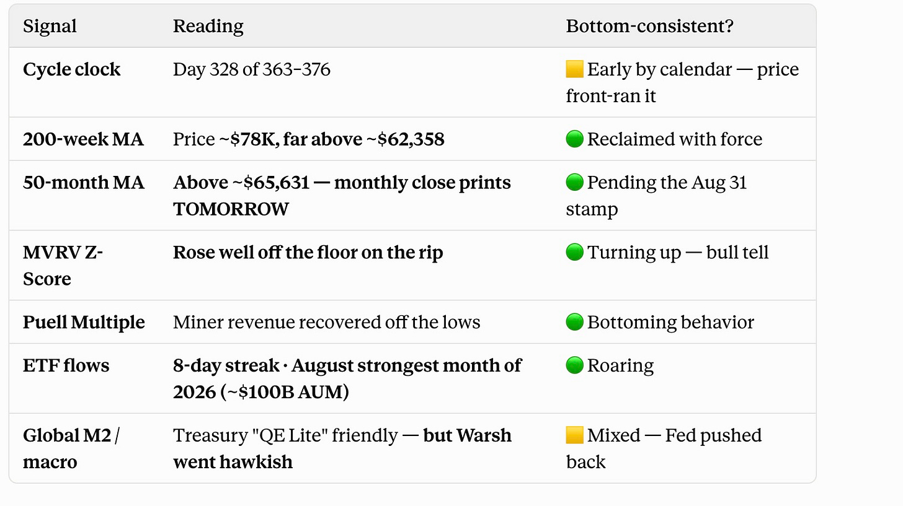Click the green circle next to Roaring
This screenshot has width=903, height=506.
574,365
